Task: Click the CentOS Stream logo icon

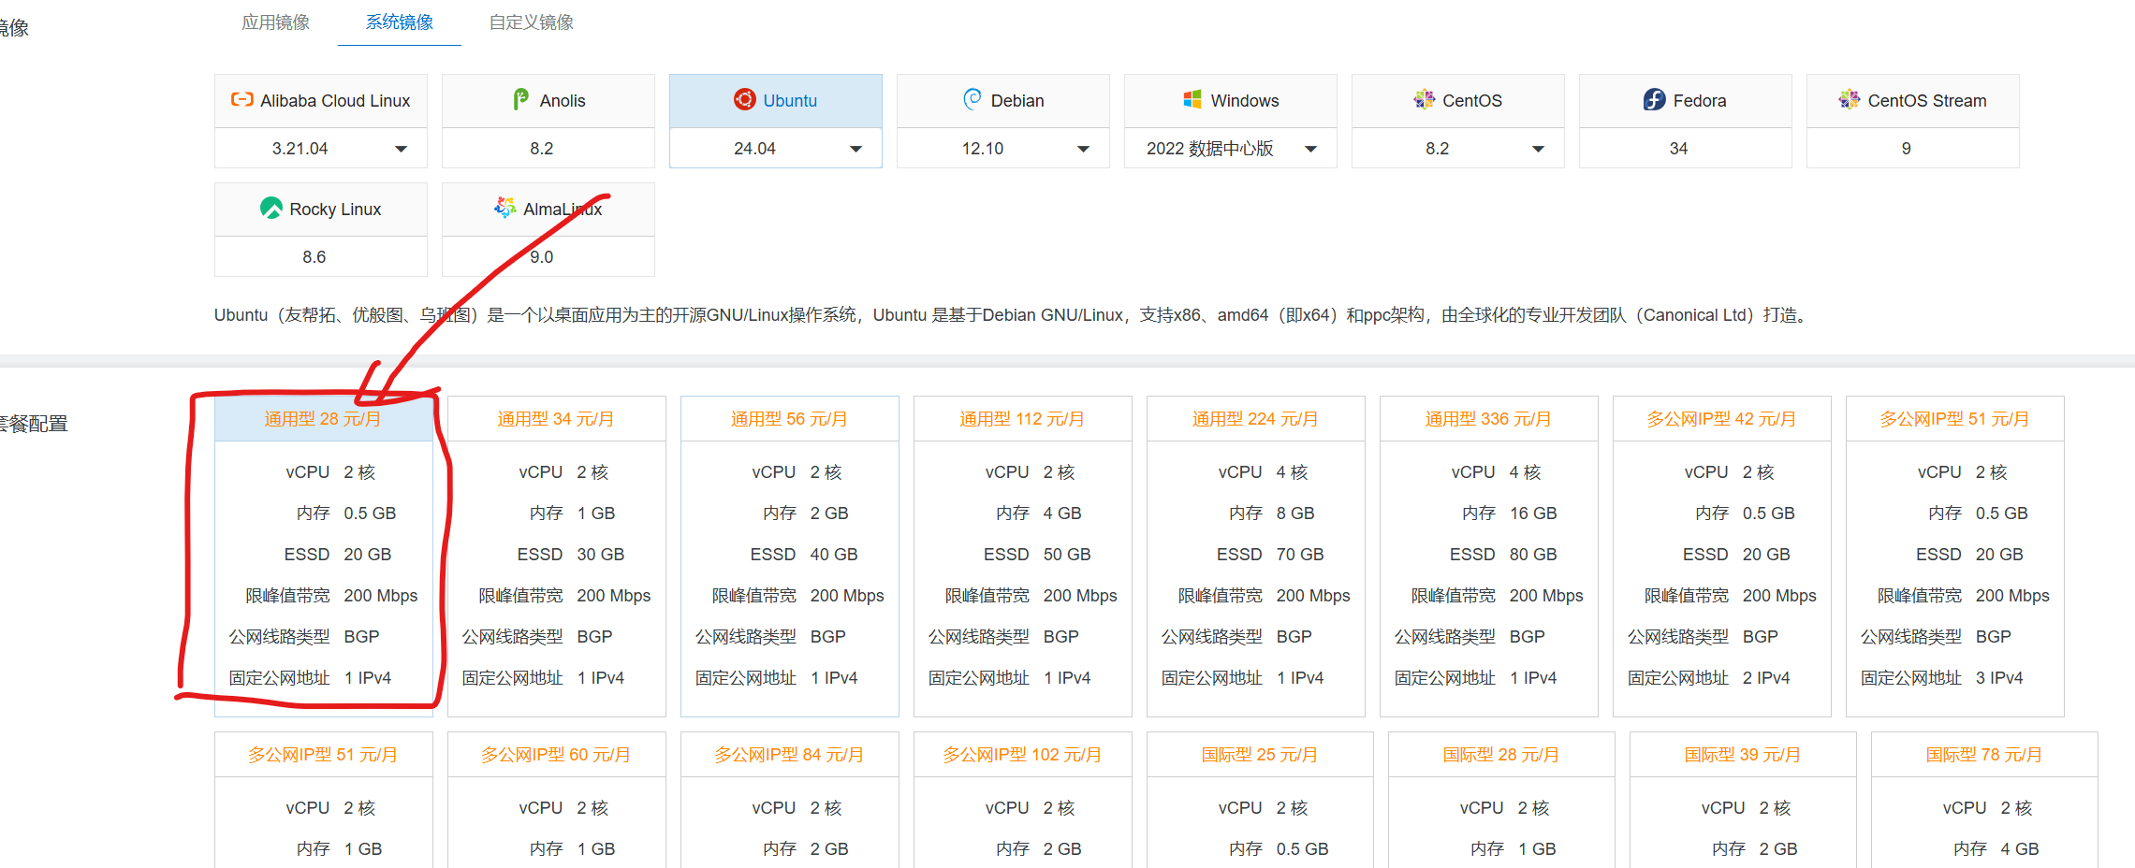Action: [x=1850, y=99]
